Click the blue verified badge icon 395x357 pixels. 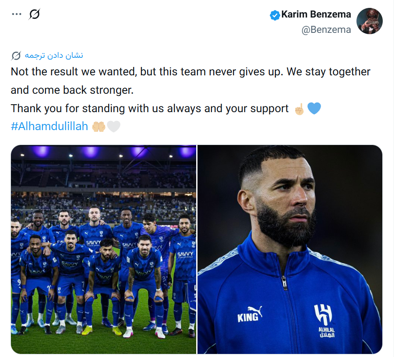tap(275, 15)
